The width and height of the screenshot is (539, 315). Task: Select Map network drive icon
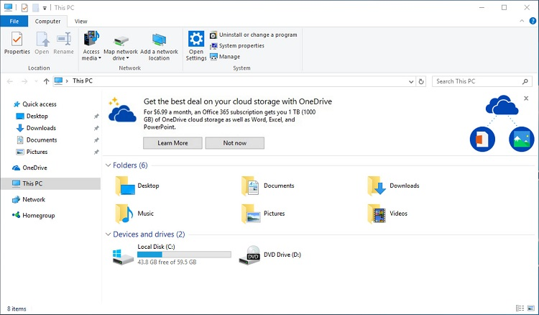pos(121,41)
